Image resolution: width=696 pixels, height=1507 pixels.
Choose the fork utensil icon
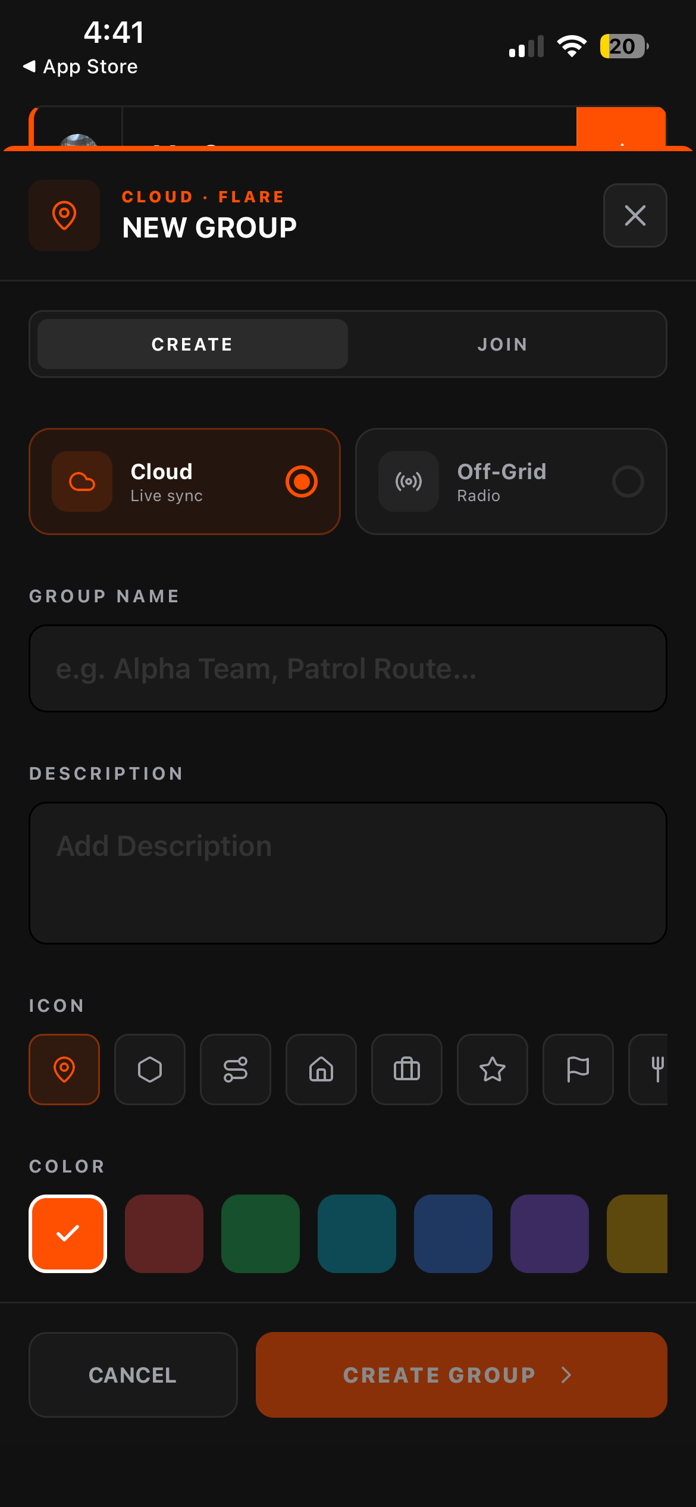[650, 1070]
